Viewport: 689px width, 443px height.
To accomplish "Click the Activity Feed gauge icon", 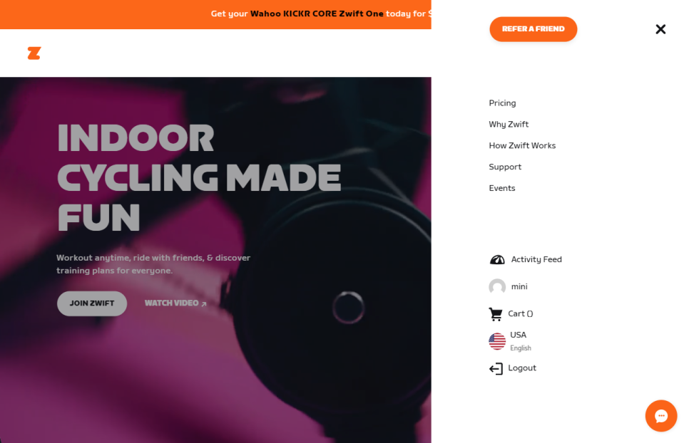I will [497, 260].
